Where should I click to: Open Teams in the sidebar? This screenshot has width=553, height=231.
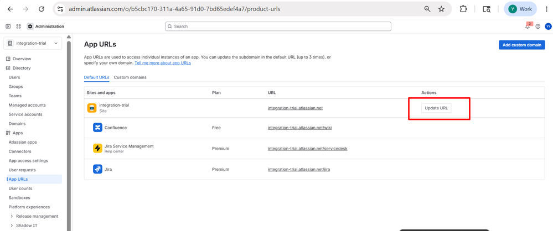[15, 96]
